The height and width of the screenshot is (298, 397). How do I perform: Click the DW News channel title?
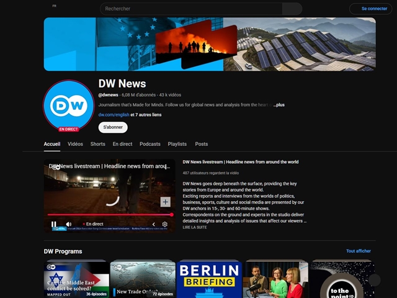coord(122,84)
